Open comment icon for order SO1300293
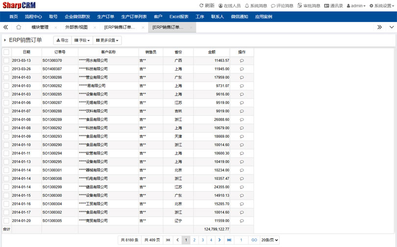 click(242, 136)
